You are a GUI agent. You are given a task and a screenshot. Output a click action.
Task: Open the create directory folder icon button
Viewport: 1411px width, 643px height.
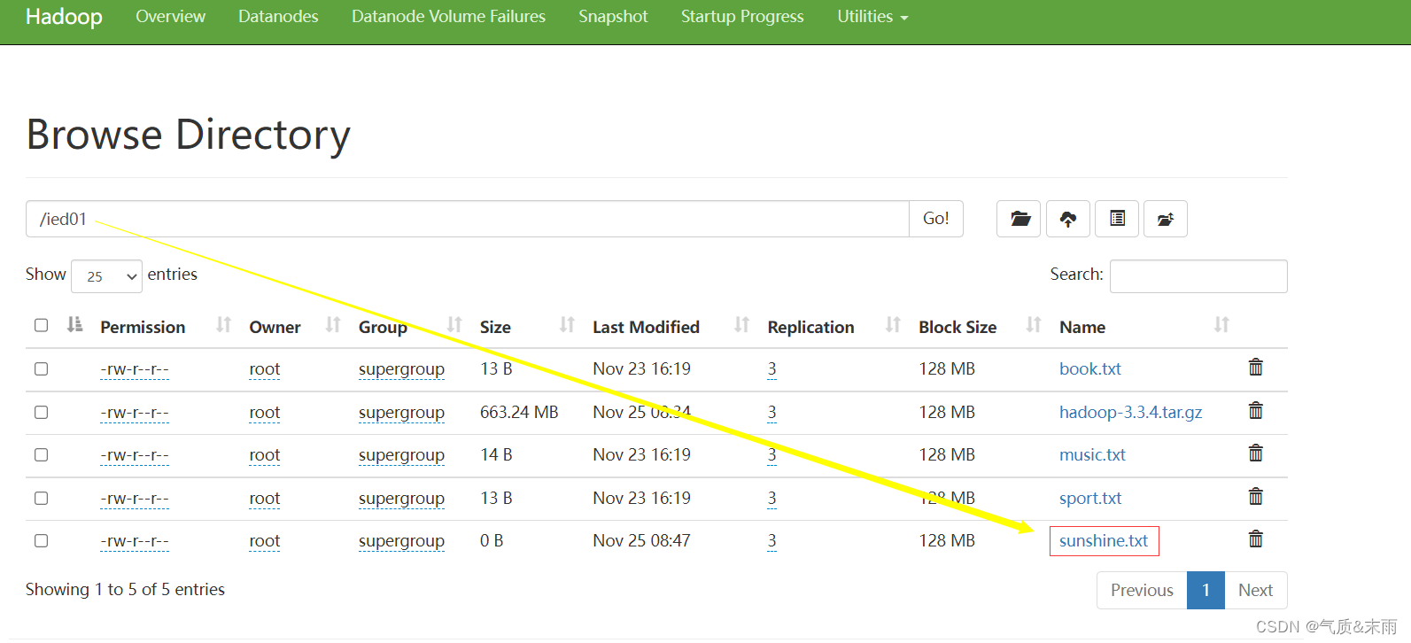[1020, 219]
